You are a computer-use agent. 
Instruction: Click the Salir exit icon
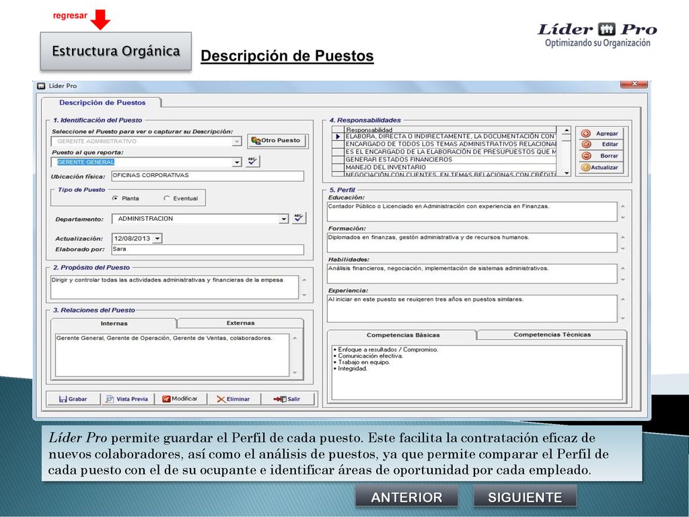[x=279, y=399]
